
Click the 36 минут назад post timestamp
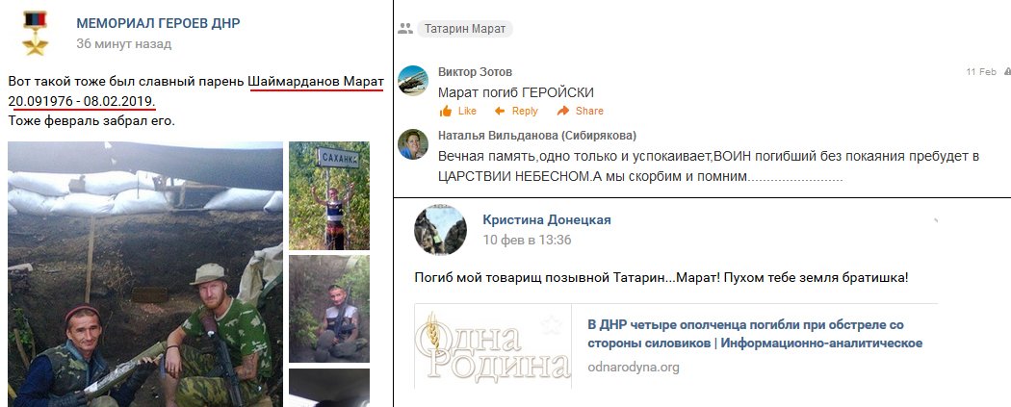[124, 44]
